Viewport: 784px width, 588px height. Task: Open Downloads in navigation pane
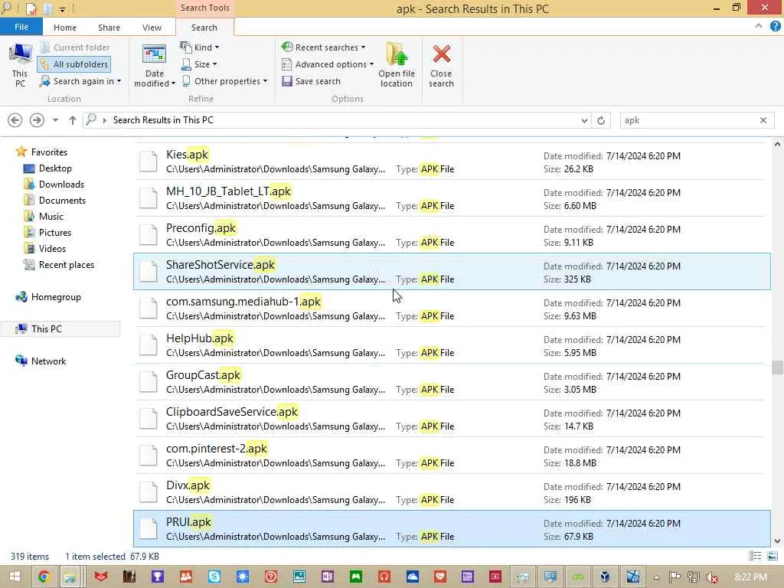(x=54, y=185)
